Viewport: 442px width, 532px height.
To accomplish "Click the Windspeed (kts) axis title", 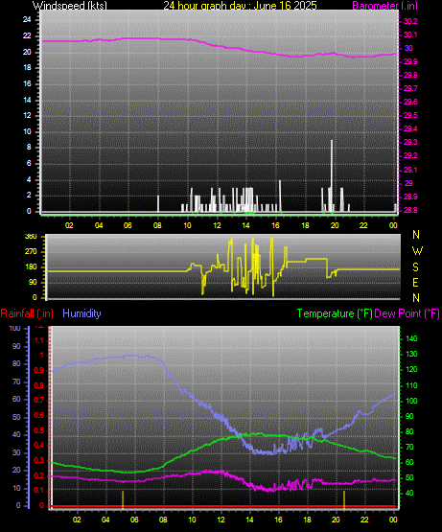I will [x=70, y=5].
